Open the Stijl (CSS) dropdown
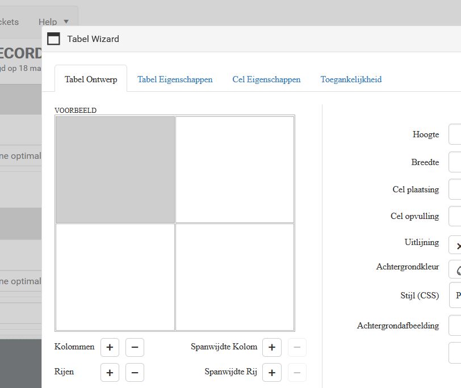The height and width of the screenshot is (388, 461). click(455, 296)
